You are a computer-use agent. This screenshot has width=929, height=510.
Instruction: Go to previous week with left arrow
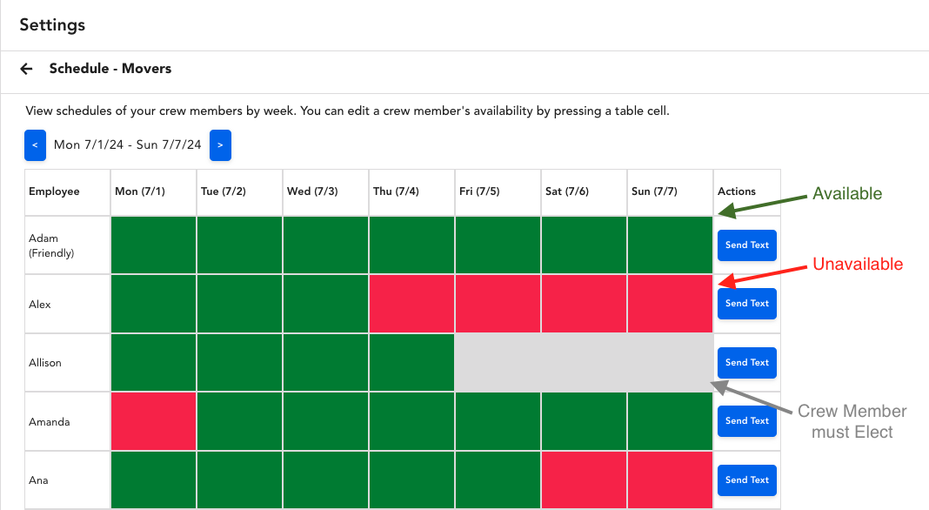tap(35, 145)
